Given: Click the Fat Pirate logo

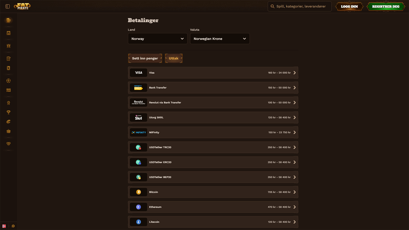Looking at the screenshot, I should (x=22, y=6).
